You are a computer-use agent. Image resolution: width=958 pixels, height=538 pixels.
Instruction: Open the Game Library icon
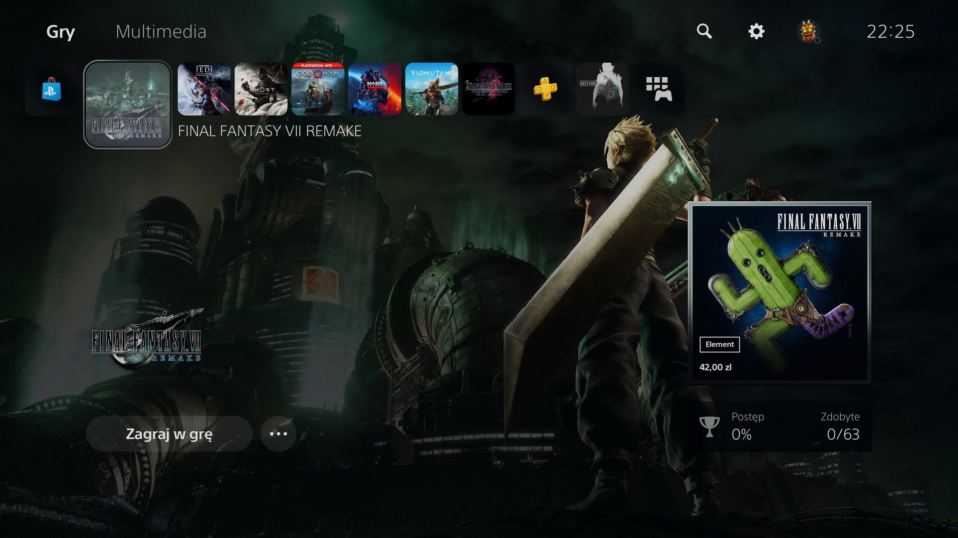click(659, 89)
